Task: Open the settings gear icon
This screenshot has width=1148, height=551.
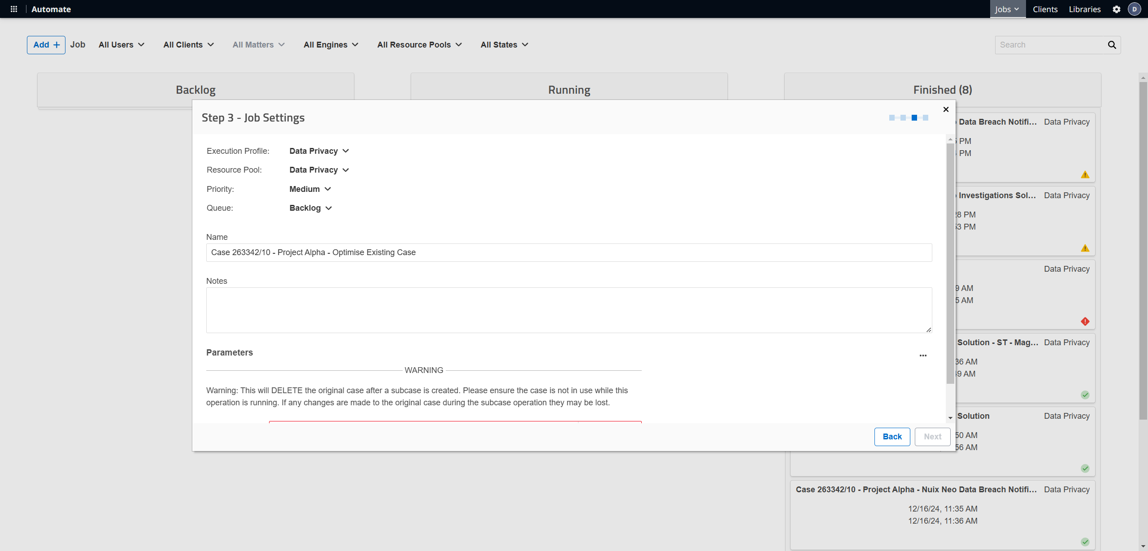Action: tap(1116, 9)
